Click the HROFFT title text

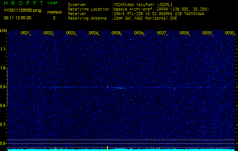coord(23,4)
